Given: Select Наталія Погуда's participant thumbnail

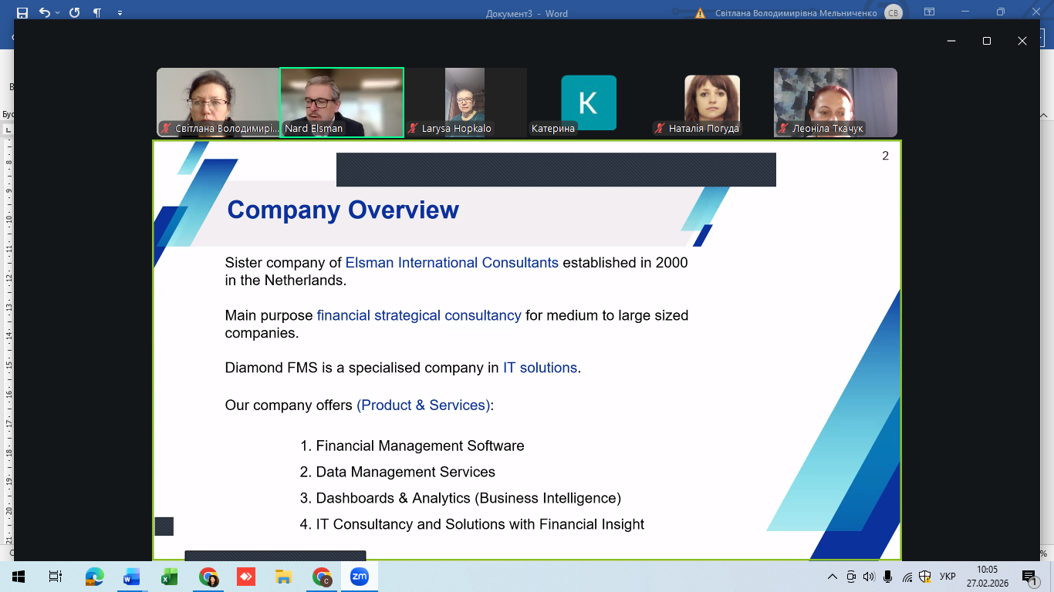Looking at the screenshot, I should [x=712, y=103].
